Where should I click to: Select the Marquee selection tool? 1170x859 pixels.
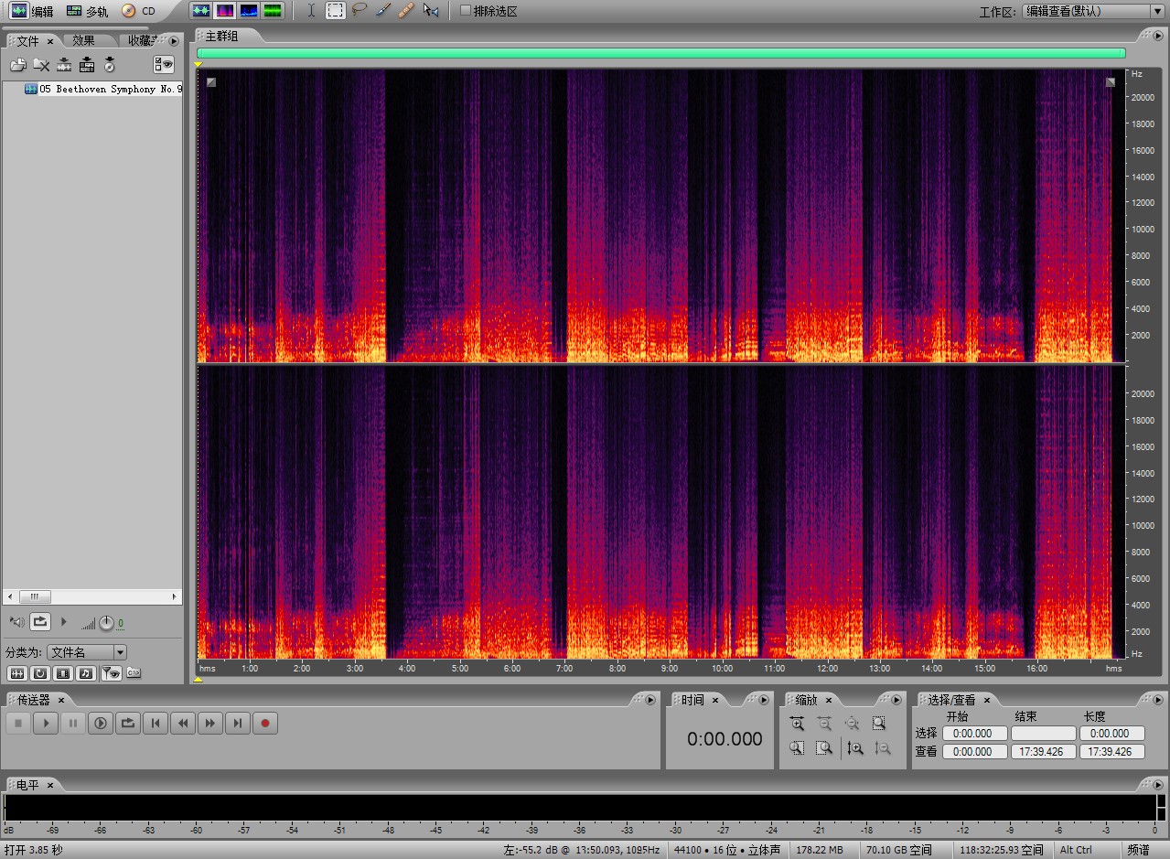point(336,11)
